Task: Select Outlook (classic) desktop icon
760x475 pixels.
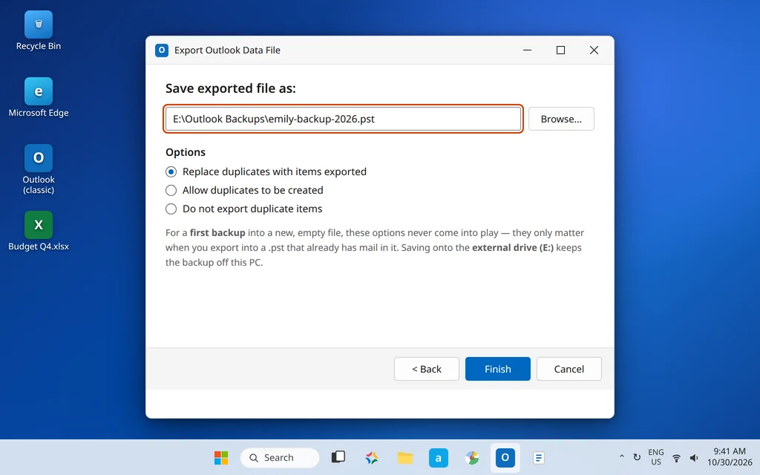Action: 39,169
